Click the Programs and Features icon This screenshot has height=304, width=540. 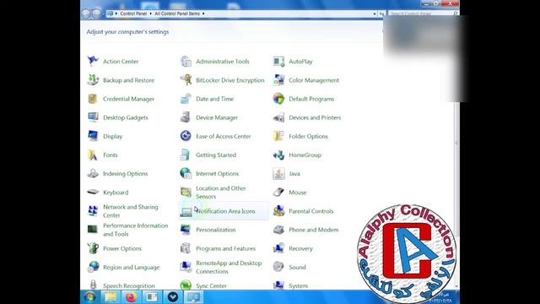[186, 248]
